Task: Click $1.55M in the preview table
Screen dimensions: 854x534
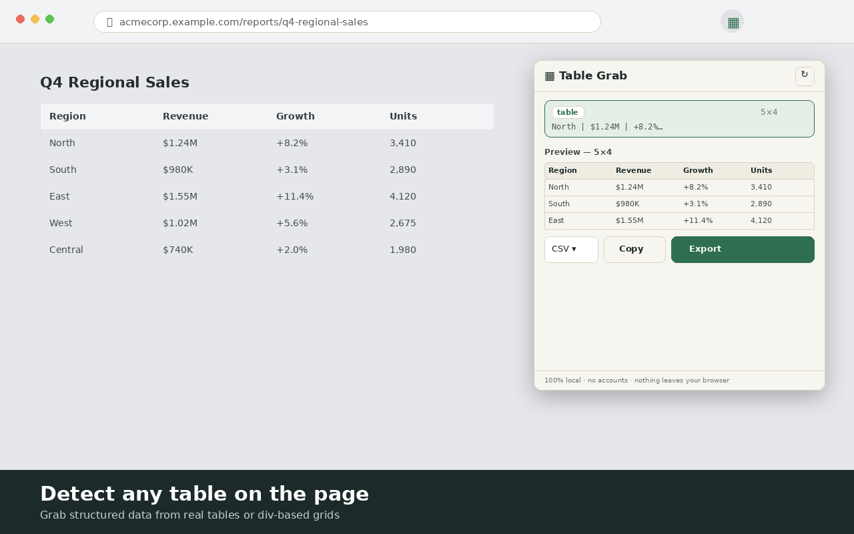Action: tap(629, 220)
